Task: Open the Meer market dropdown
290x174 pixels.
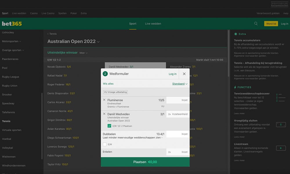Action: 84,53
